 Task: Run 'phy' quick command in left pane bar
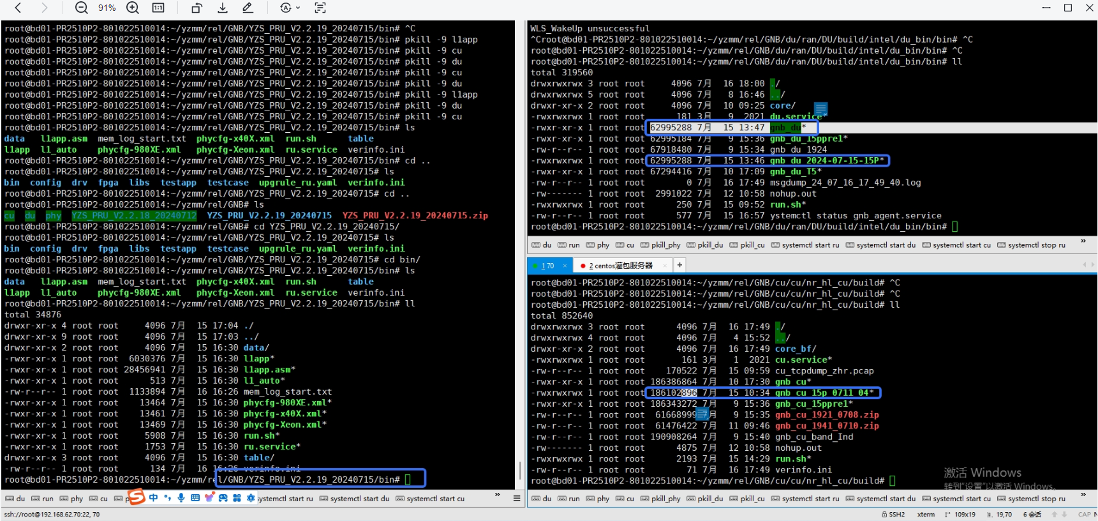tap(71, 499)
